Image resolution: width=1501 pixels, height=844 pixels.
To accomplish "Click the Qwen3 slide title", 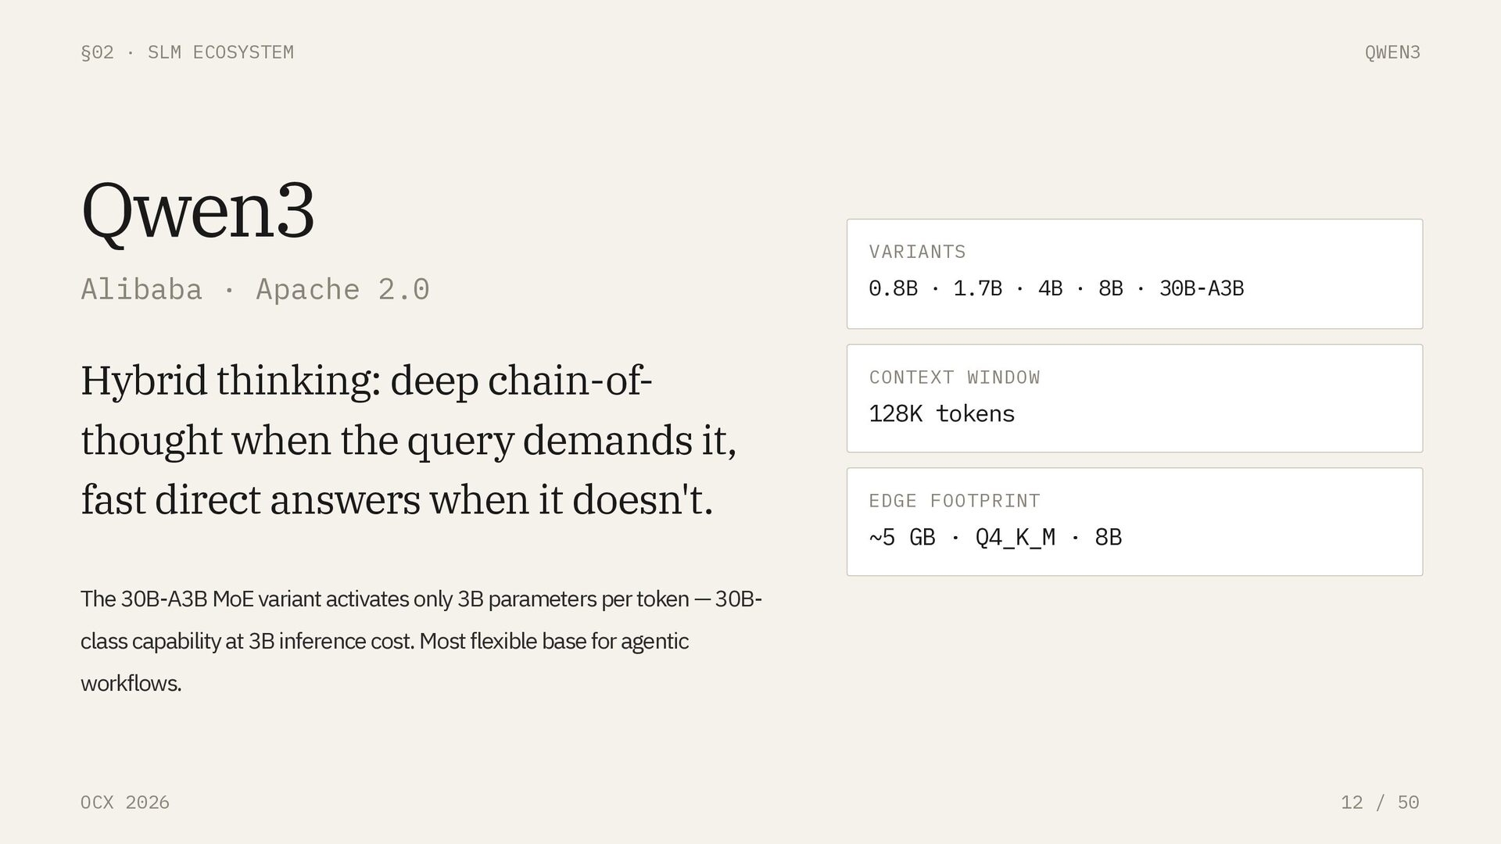I will pos(198,211).
